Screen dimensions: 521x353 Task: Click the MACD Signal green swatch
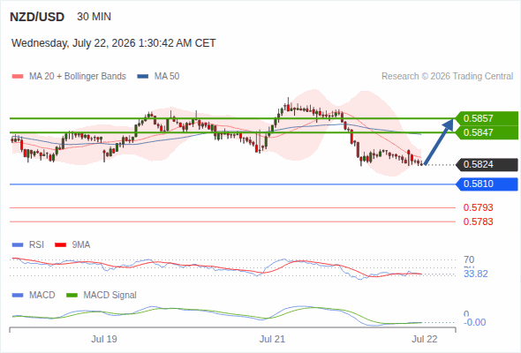[x=72, y=296]
